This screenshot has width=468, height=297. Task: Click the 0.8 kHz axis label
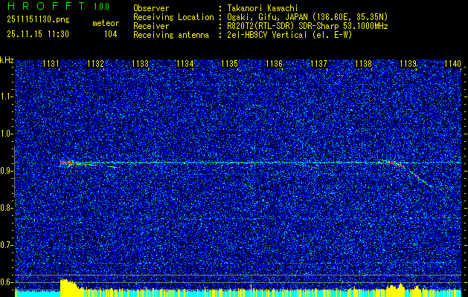click(6, 208)
